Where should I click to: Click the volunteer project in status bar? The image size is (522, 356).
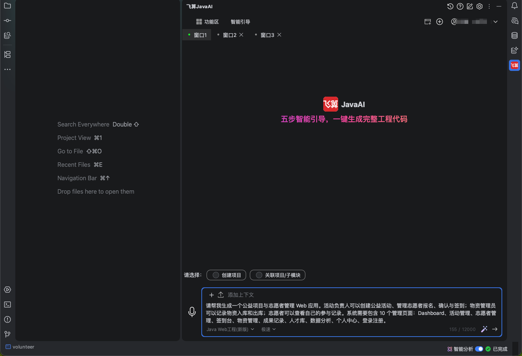click(20, 347)
